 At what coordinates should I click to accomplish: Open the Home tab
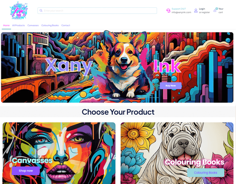[x=6, y=26]
